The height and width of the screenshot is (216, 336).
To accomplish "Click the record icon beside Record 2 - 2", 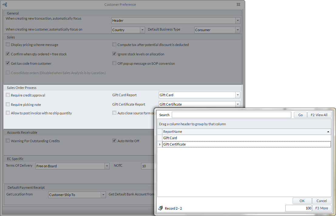I will pyautogui.click(x=160, y=208).
